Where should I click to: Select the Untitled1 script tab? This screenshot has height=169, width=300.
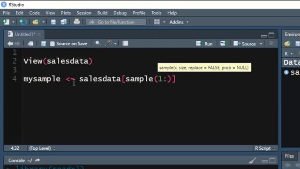point(25,34)
